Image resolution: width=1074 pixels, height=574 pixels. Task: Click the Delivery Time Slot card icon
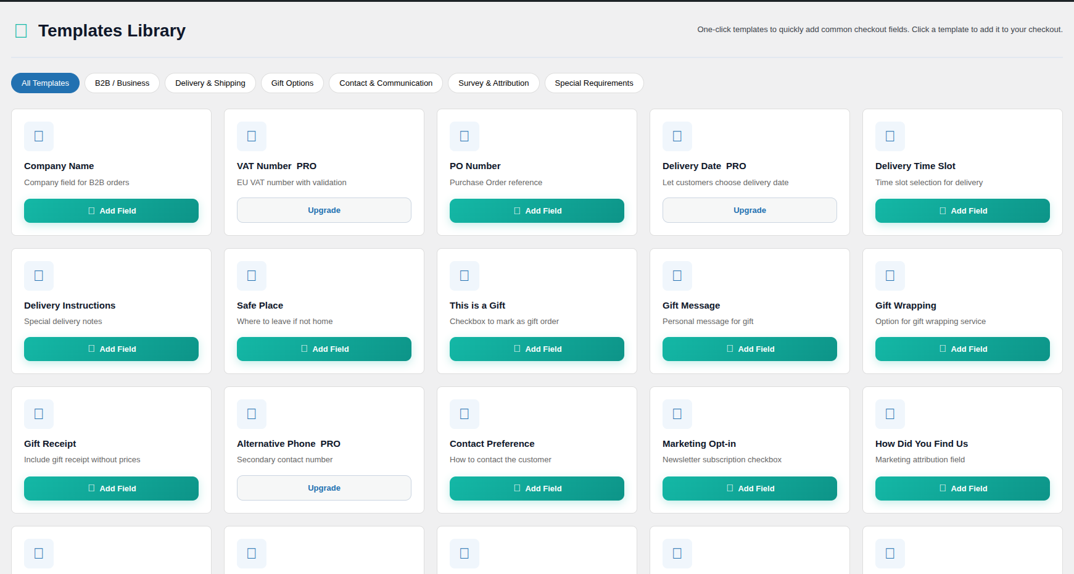(890, 136)
